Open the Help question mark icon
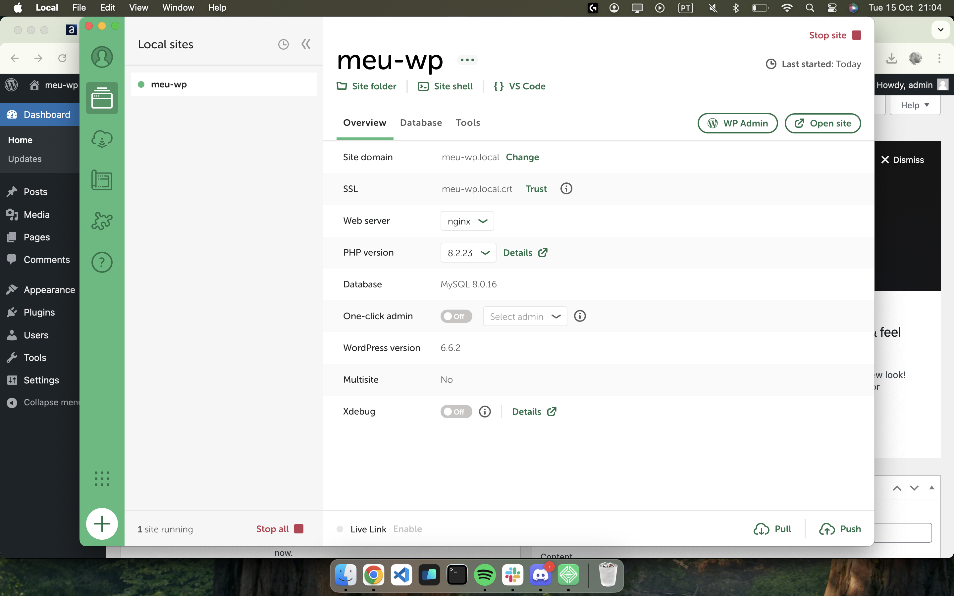The image size is (954, 596). coord(102,262)
